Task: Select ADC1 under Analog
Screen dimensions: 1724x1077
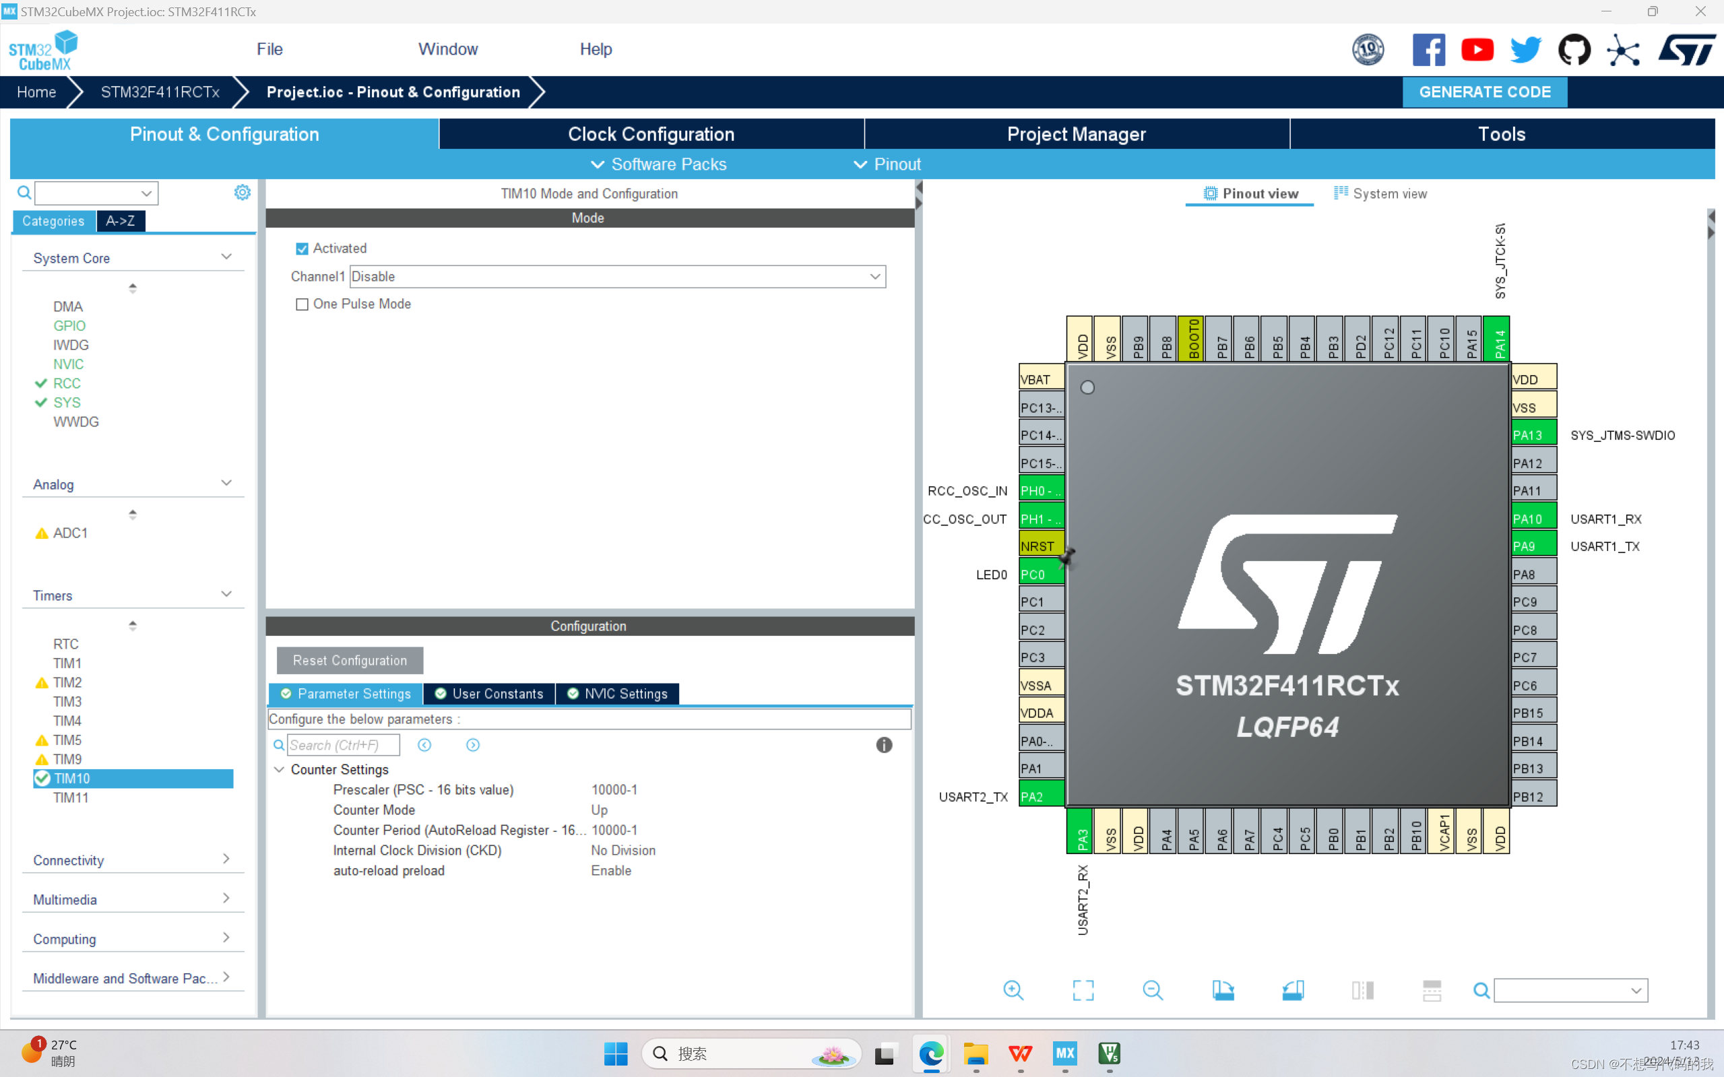Action: pos(70,533)
